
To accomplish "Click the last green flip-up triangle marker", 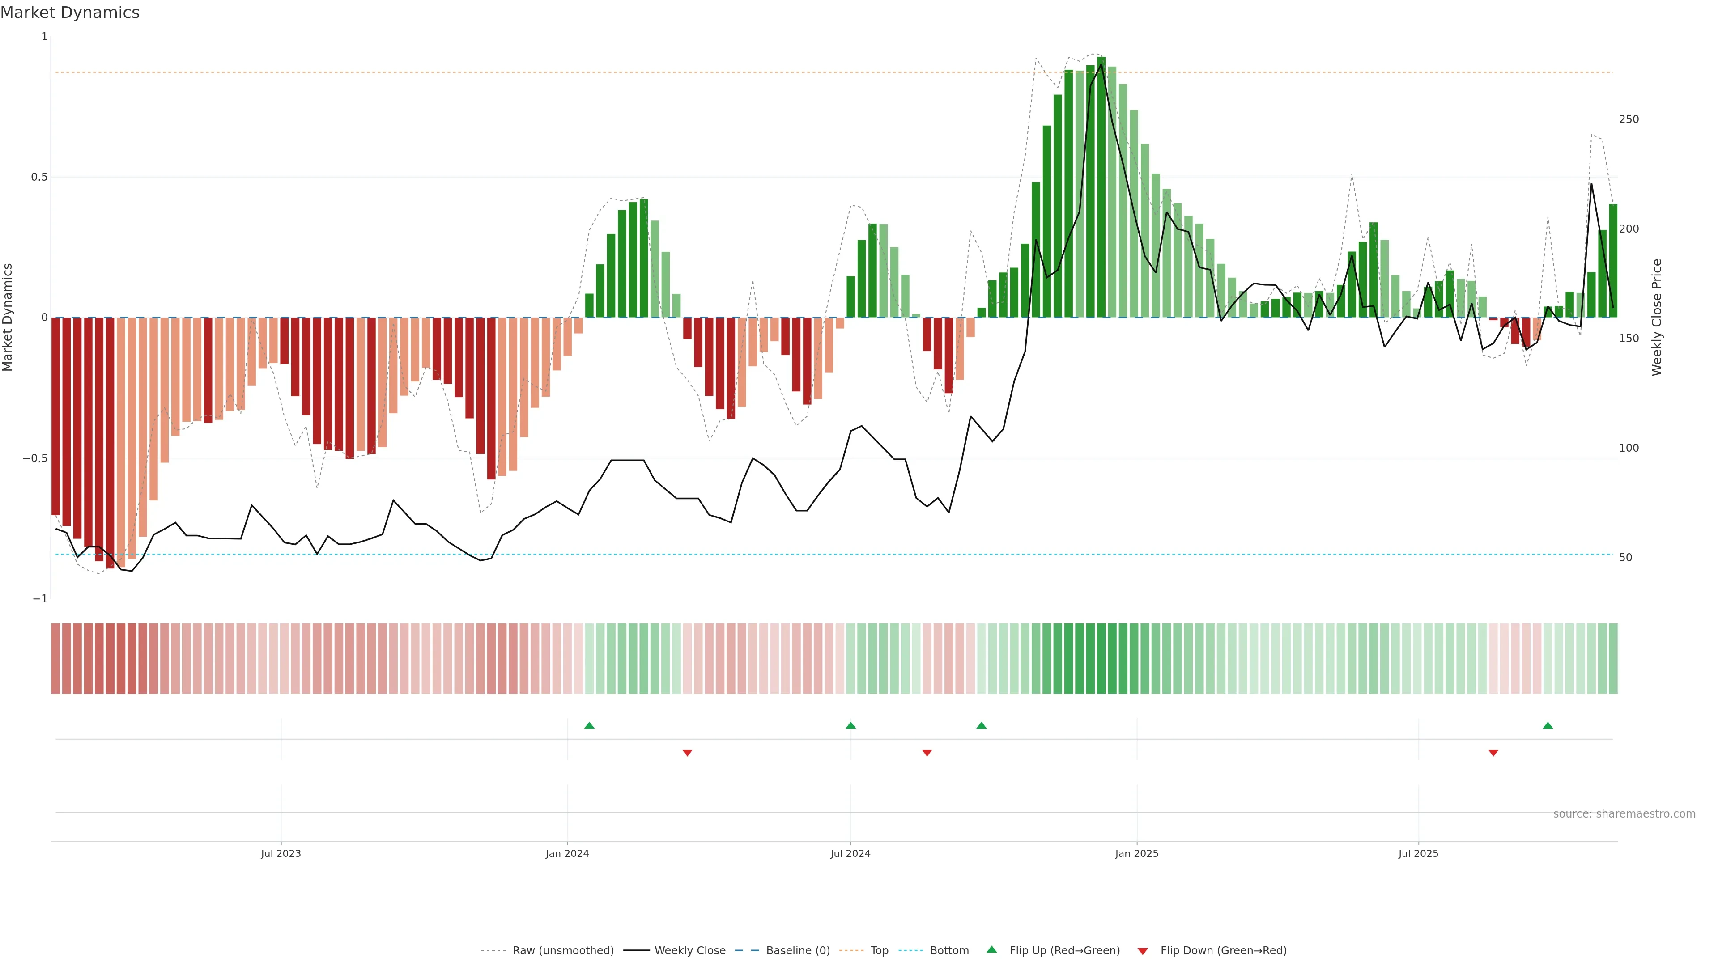I will pyautogui.click(x=1548, y=725).
